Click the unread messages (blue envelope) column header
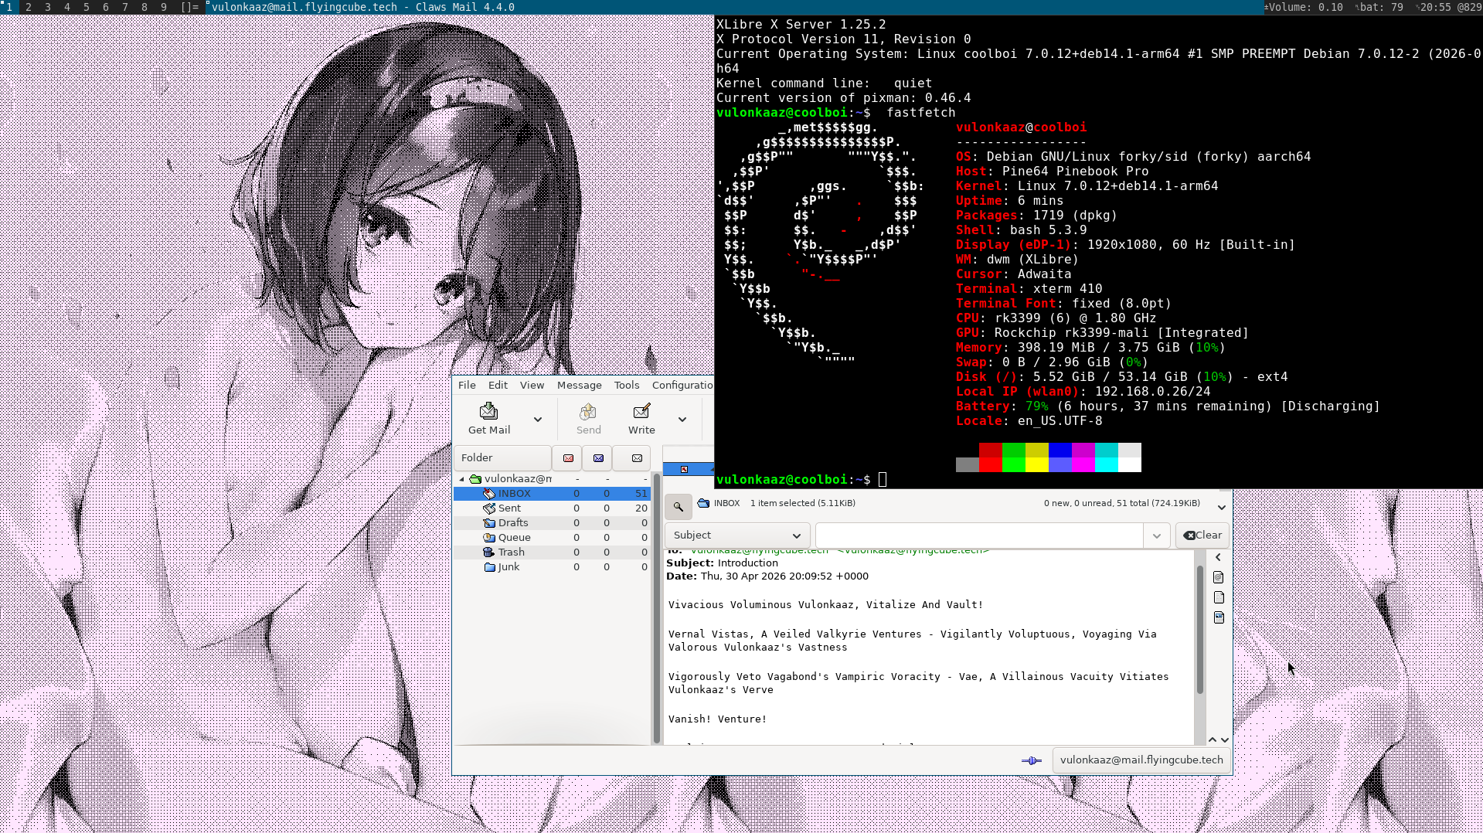The width and height of the screenshot is (1483, 833). (598, 458)
